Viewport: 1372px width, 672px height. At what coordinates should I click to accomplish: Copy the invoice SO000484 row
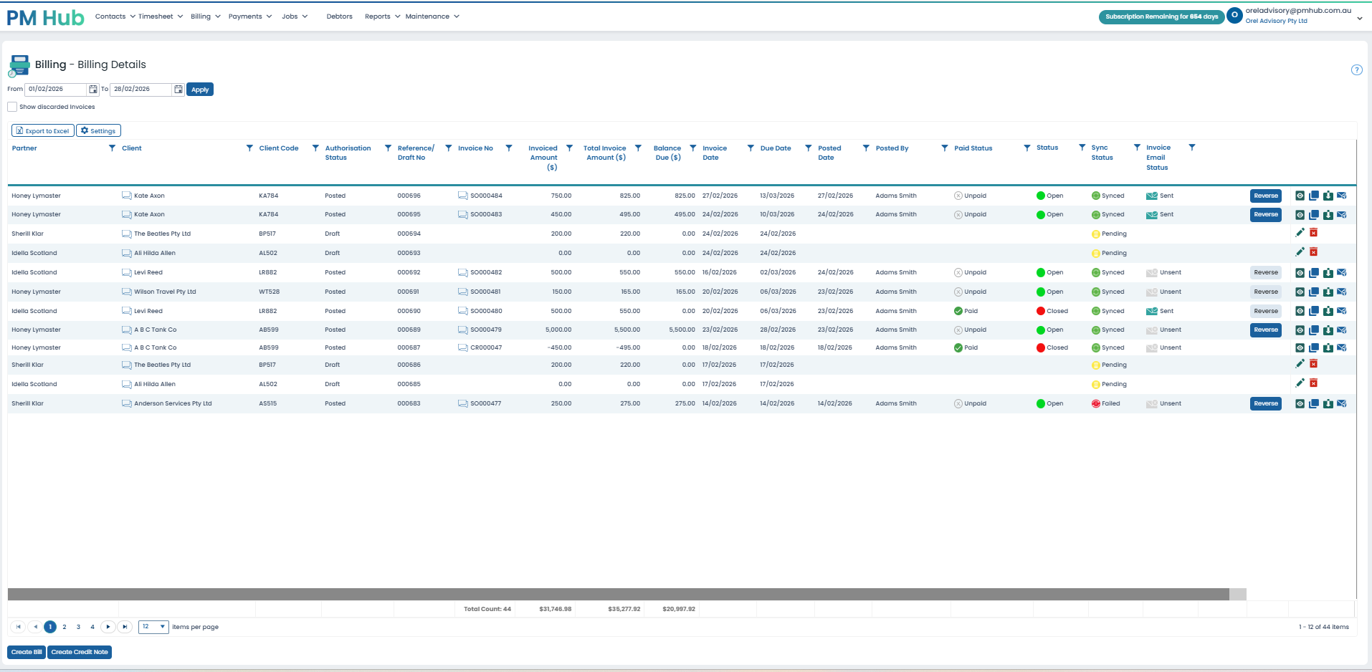tap(1314, 196)
